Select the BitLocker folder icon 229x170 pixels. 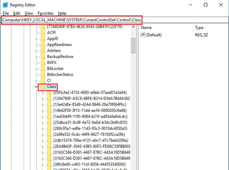pos(43,68)
